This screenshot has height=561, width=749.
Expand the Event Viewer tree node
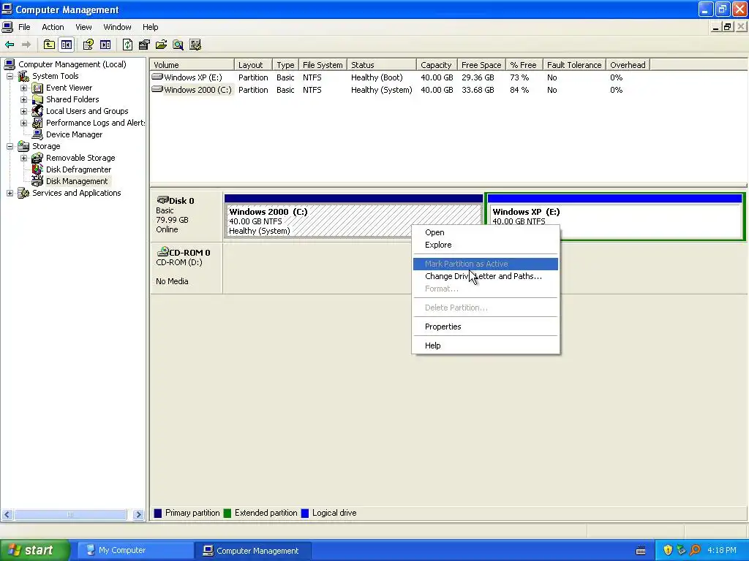[x=23, y=88]
